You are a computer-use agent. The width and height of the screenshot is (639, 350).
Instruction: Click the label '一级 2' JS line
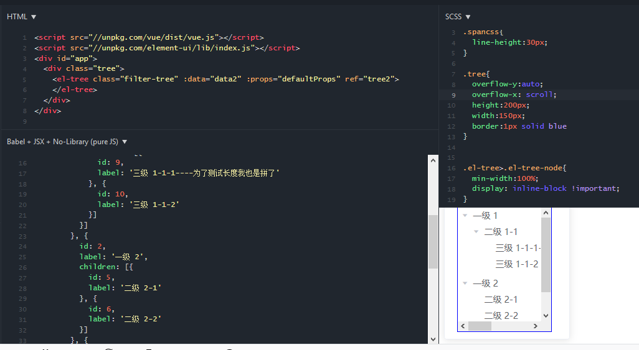pyautogui.click(x=113, y=257)
